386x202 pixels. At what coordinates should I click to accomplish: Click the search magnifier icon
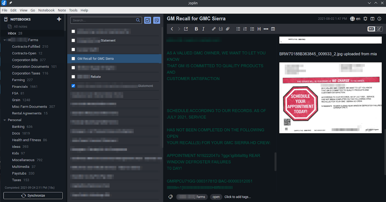(138, 20)
